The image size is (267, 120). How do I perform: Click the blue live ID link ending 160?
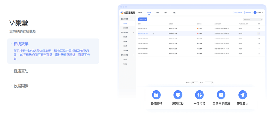(143, 33)
